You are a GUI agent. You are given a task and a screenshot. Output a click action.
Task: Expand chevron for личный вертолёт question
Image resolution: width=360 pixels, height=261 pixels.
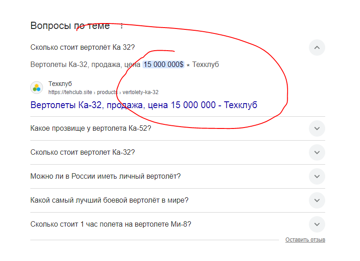(x=317, y=176)
